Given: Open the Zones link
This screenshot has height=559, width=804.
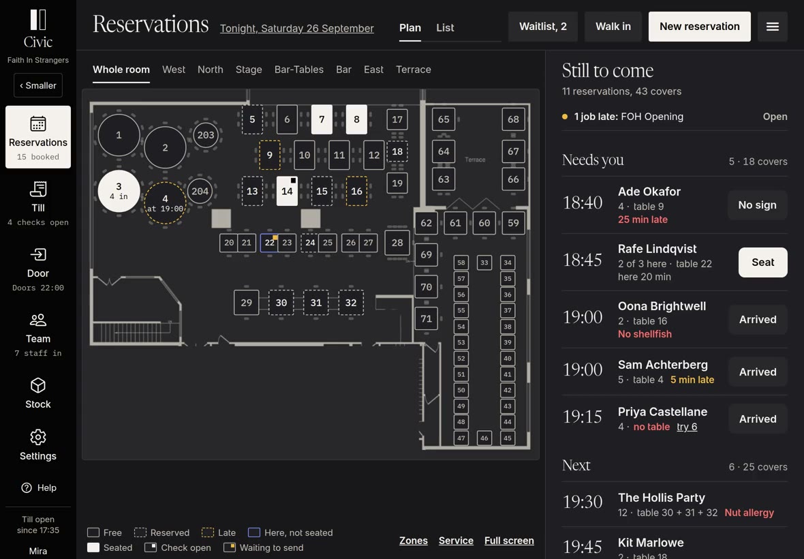Looking at the screenshot, I should [x=414, y=541].
